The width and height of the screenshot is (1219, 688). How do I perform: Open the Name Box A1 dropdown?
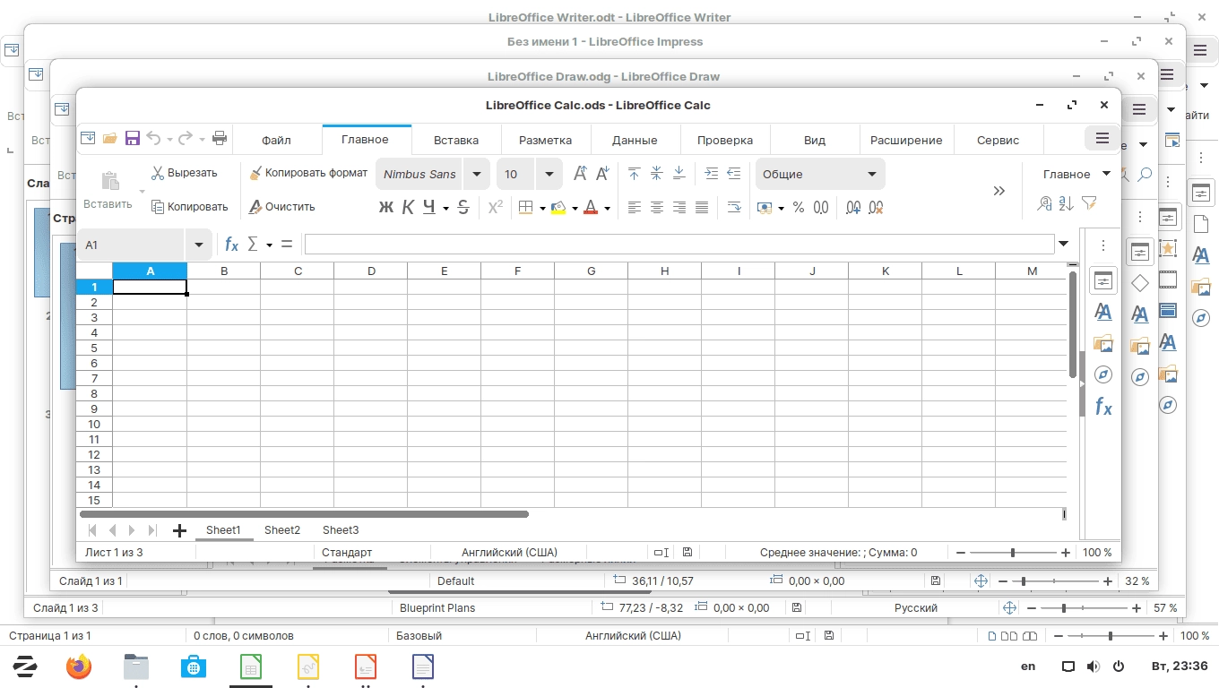coord(198,245)
